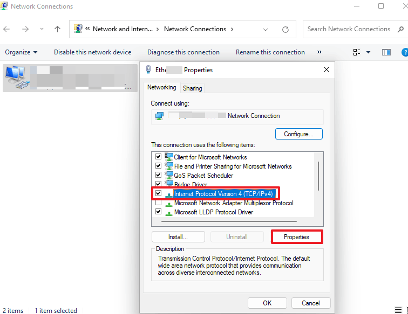Refresh the Network Connections view
408x314 pixels.
(x=285, y=29)
